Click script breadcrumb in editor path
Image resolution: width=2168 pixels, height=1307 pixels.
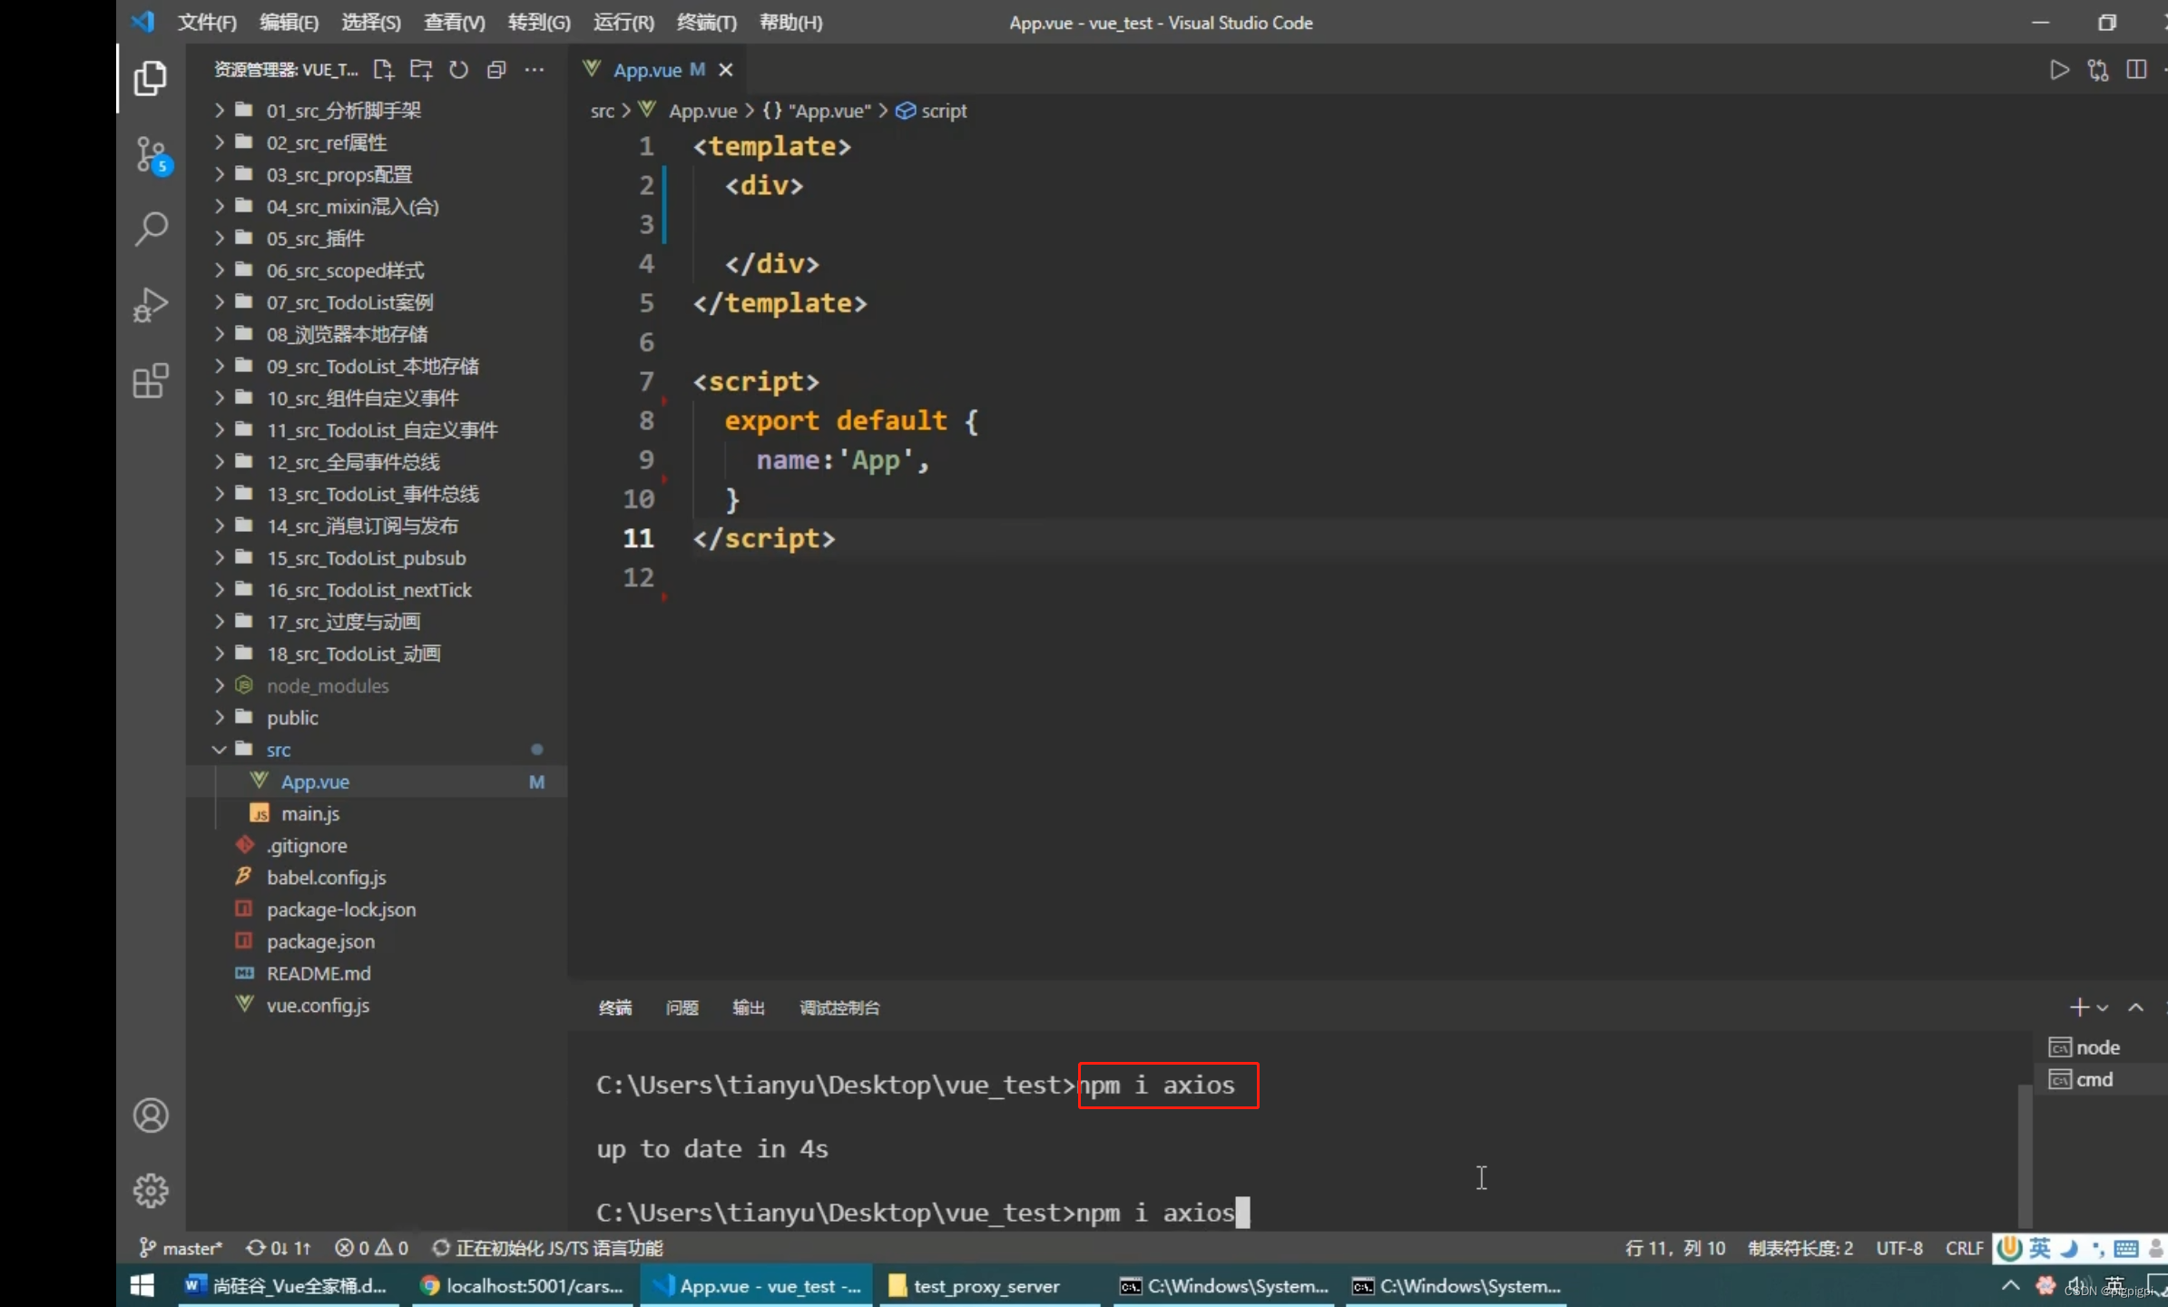(x=931, y=111)
